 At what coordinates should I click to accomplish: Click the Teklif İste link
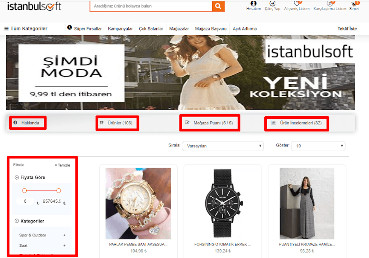pos(347,29)
